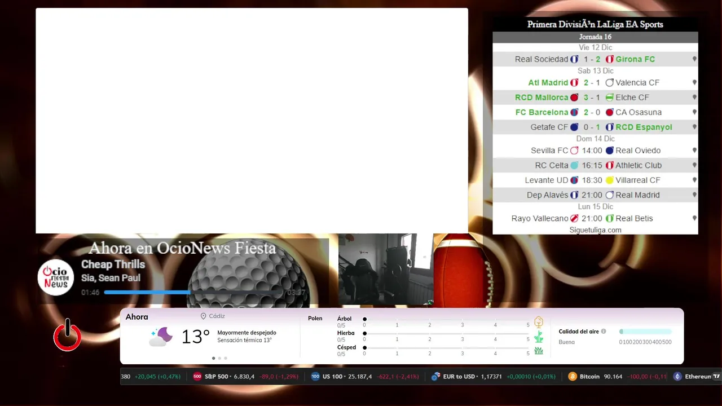Click the Jornada 16 header bar
This screenshot has height=406, width=722.
click(595, 37)
